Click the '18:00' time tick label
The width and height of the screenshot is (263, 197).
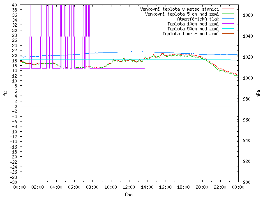184,187
